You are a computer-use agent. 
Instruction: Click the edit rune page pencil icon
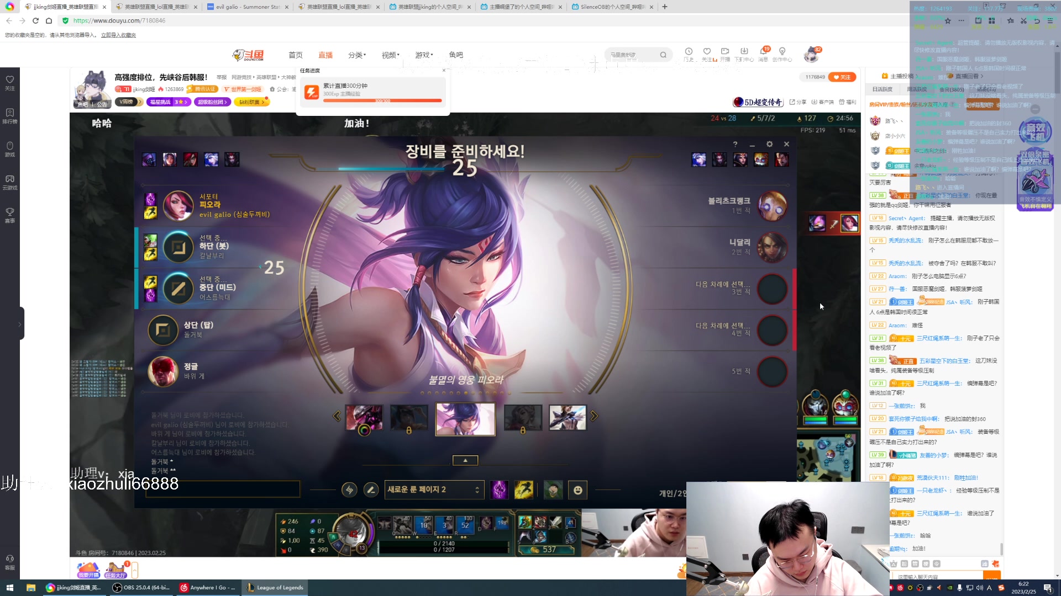coord(371,490)
